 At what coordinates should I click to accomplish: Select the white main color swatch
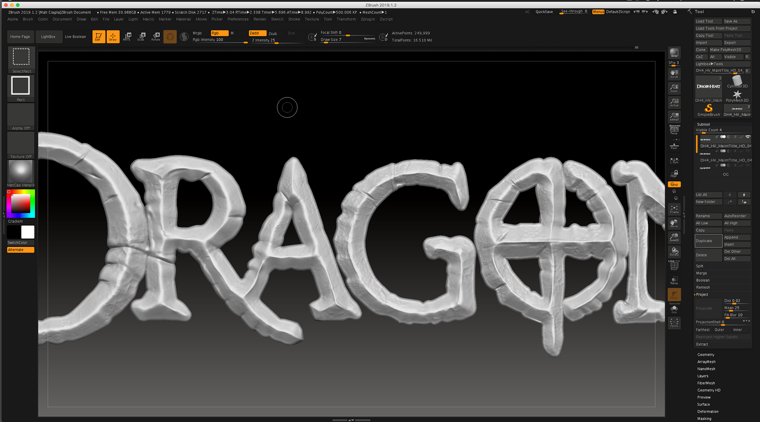[x=28, y=232]
